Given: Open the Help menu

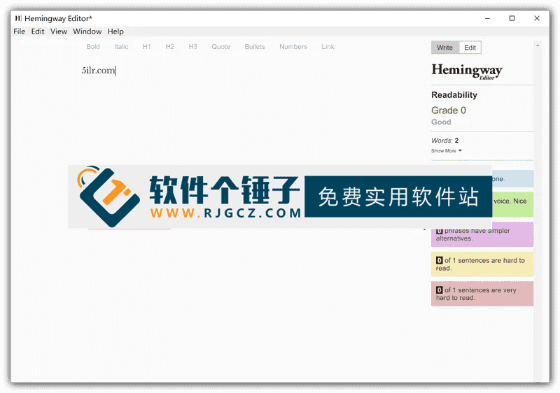Looking at the screenshot, I should pyautogui.click(x=115, y=31).
